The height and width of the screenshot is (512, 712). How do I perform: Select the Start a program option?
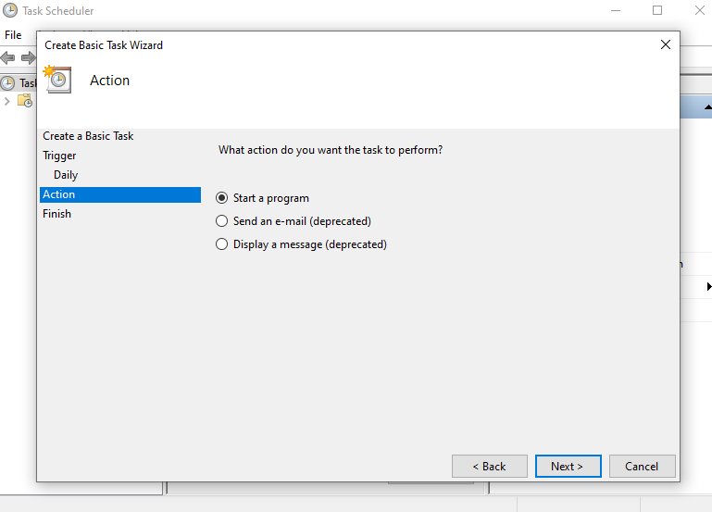(221, 198)
